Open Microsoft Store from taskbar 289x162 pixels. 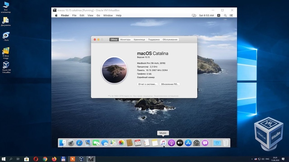point(26,159)
